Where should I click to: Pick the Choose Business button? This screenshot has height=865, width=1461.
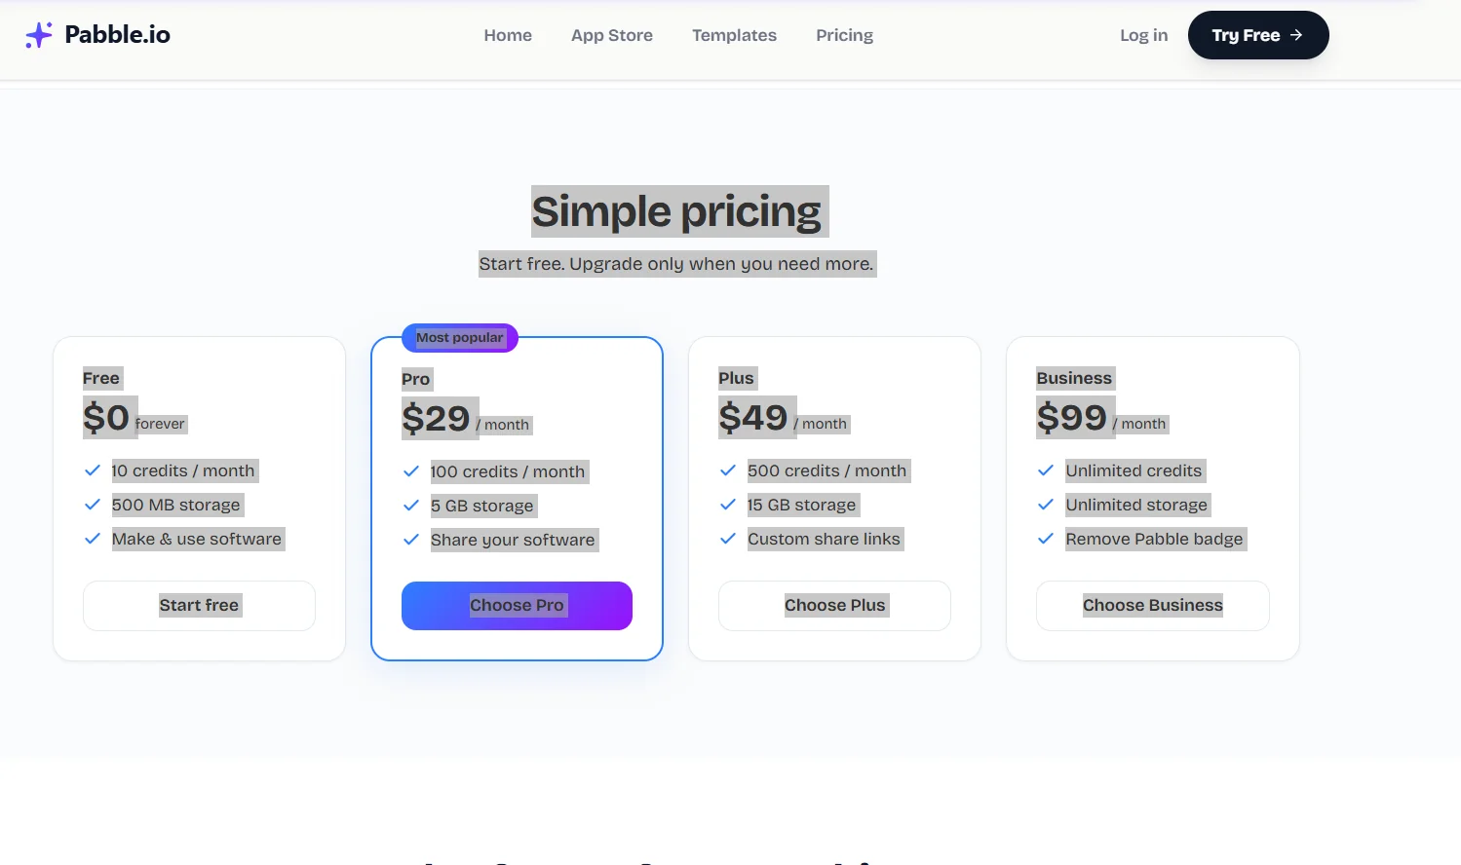pos(1152,605)
